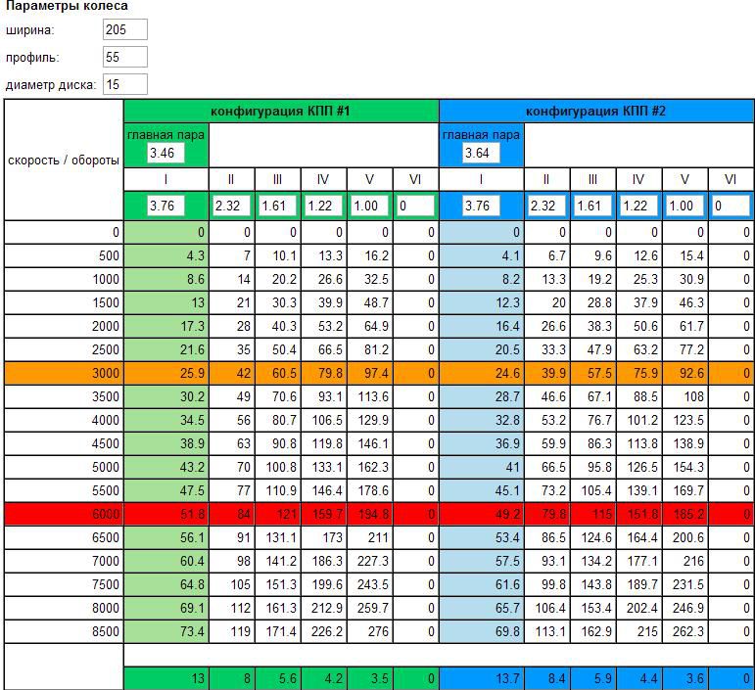This screenshot has height=690, width=755.
Task: Click gear IV ratio 1.22 input in KPP #1
Action: [323, 206]
